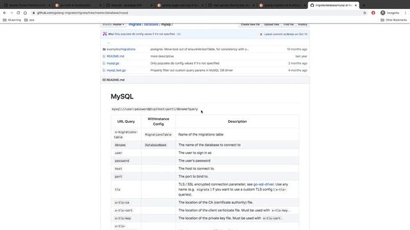Screen dimensions: 410x230
Task: Open the Branch: master dropdown
Action: [113, 24]
